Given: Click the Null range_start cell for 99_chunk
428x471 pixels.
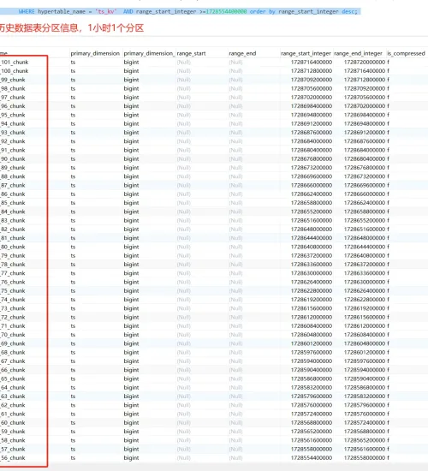Looking at the screenshot, I should (183, 80).
